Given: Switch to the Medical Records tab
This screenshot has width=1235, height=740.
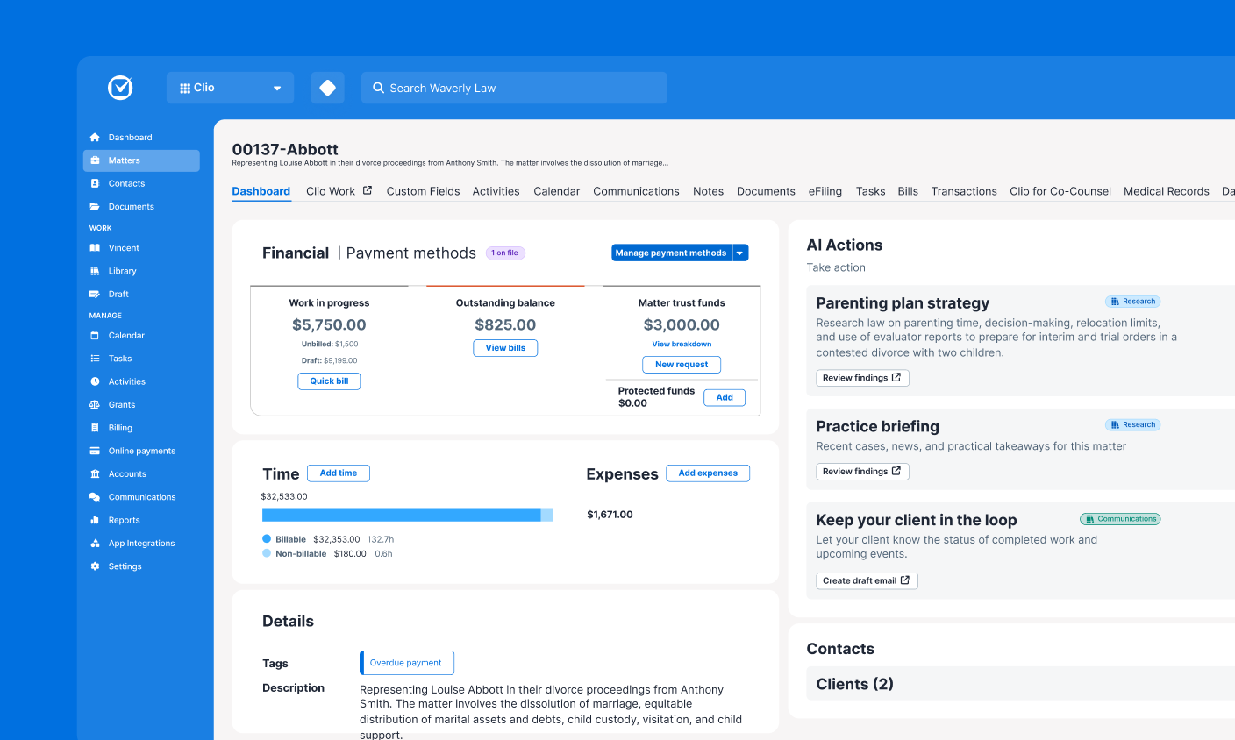Looking at the screenshot, I should tap(1167, 191).
